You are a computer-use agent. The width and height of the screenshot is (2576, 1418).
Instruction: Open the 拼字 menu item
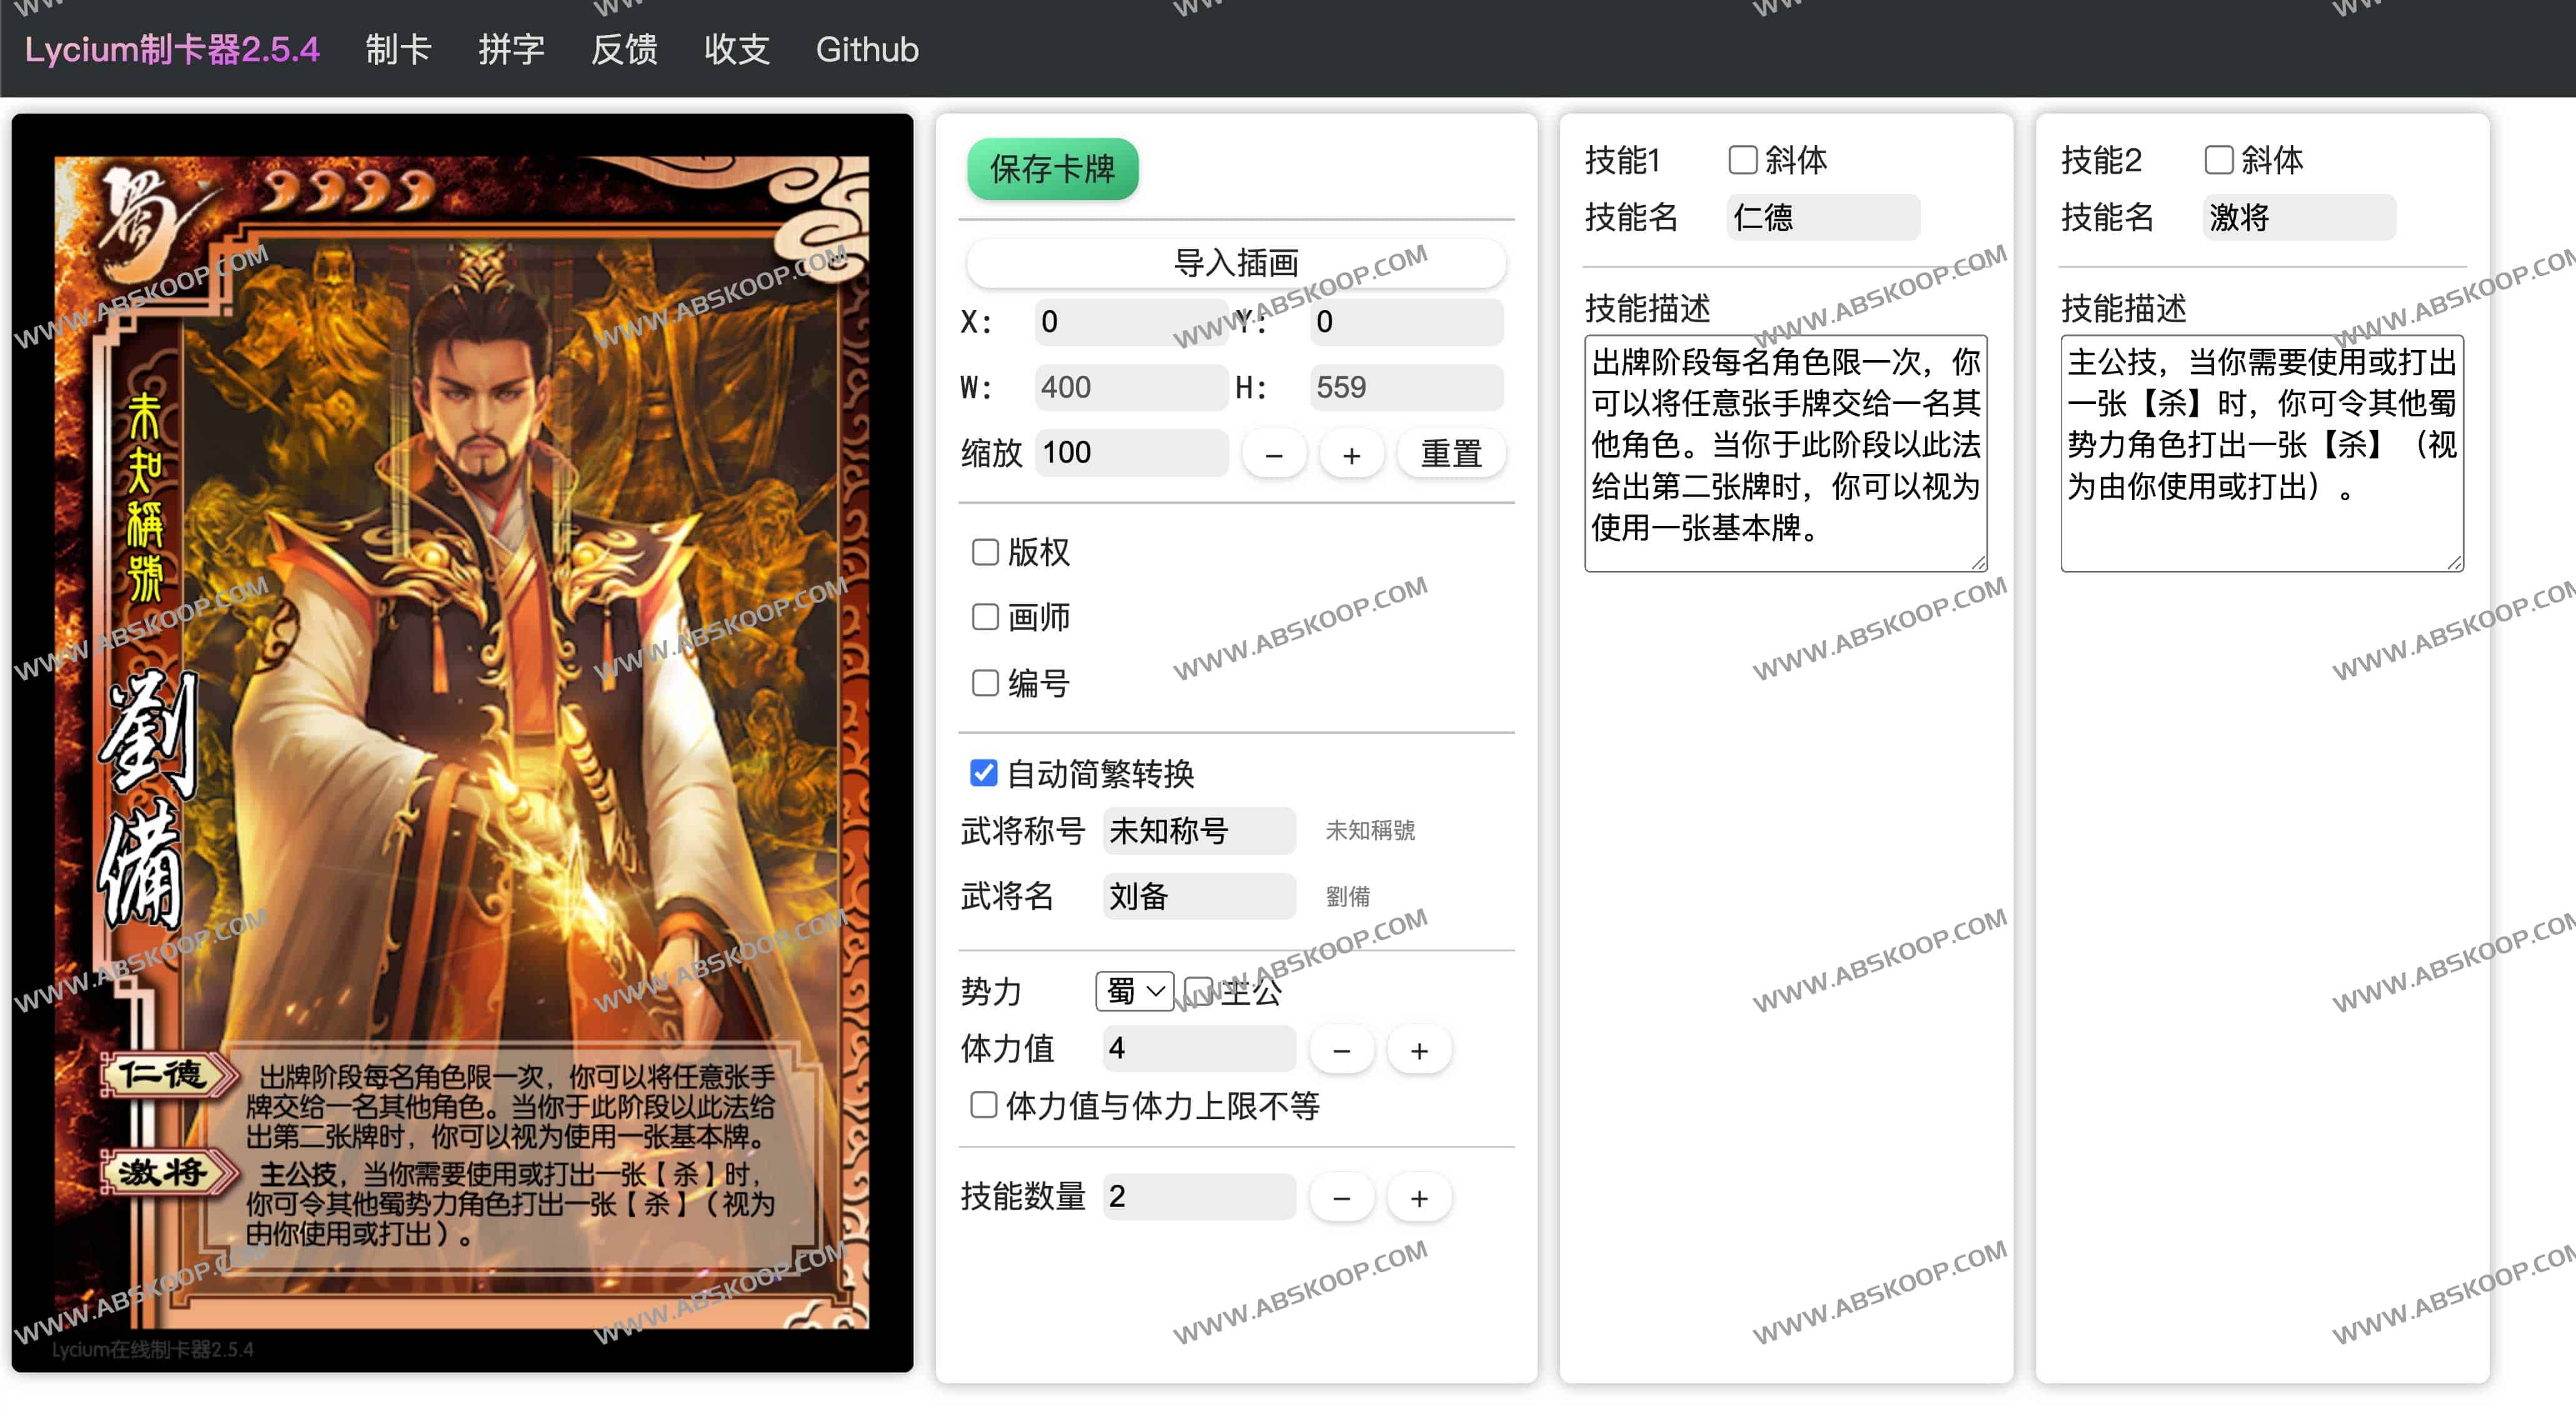[x=511, y=49]
